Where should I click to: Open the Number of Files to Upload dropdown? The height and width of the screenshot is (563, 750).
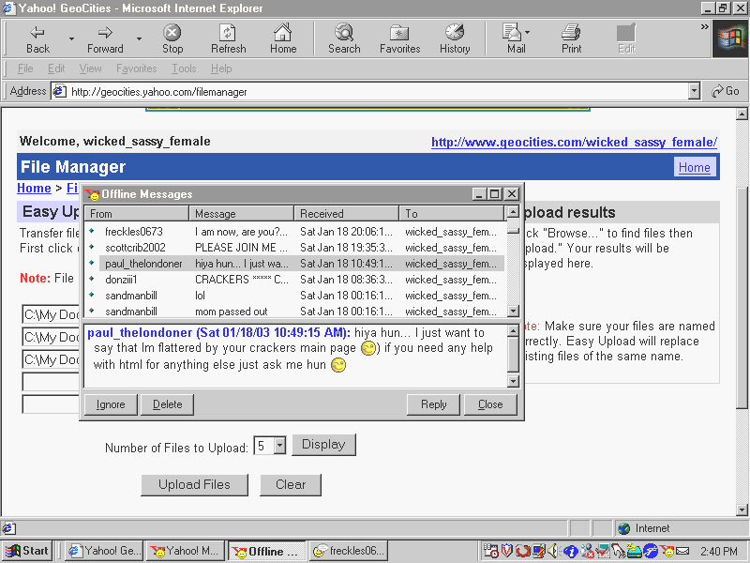point(279,446)
